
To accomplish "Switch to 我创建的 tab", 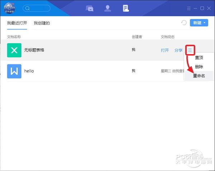I will (x=42, y=23).
